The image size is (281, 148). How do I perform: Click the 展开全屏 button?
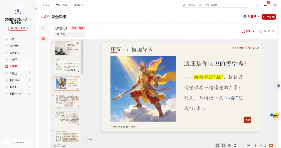point(248,31)
